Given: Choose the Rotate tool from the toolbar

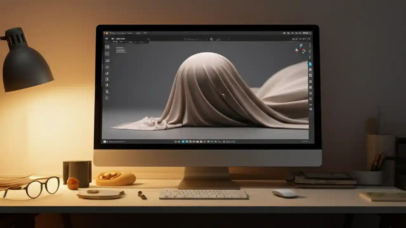Looking at the screenshot, I should pos(107,67).
